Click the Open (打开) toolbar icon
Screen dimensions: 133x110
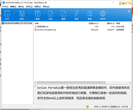pyautogui.click(x=7, y=14)
